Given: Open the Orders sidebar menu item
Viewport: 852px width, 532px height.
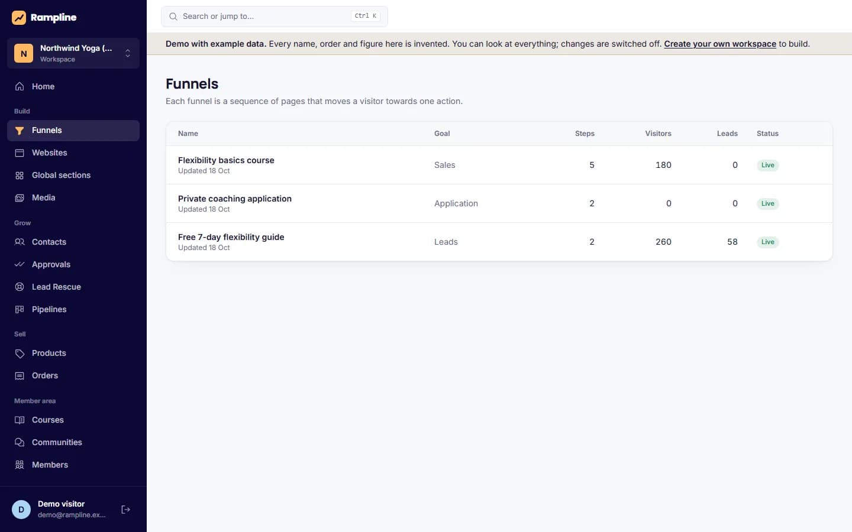Looking at the screenshot, I should [x=73, y=376].
